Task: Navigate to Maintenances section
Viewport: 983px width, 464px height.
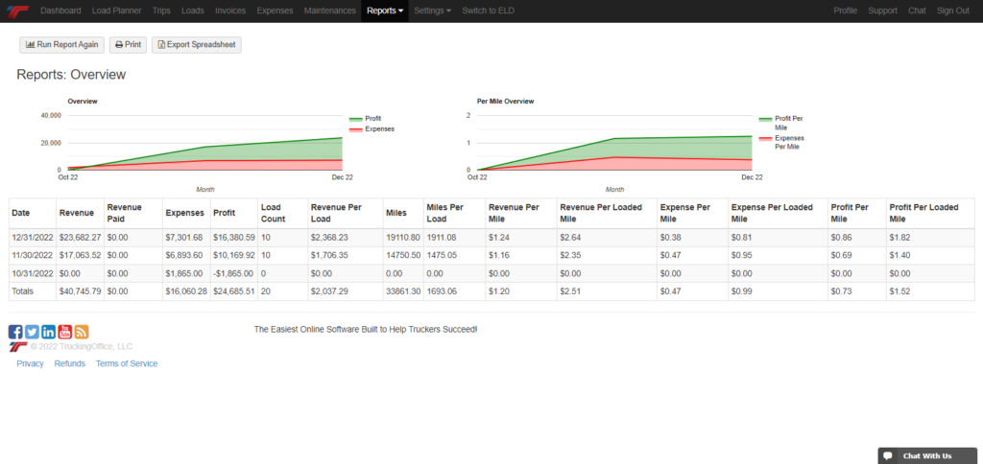Action: (x=329, y=11)
